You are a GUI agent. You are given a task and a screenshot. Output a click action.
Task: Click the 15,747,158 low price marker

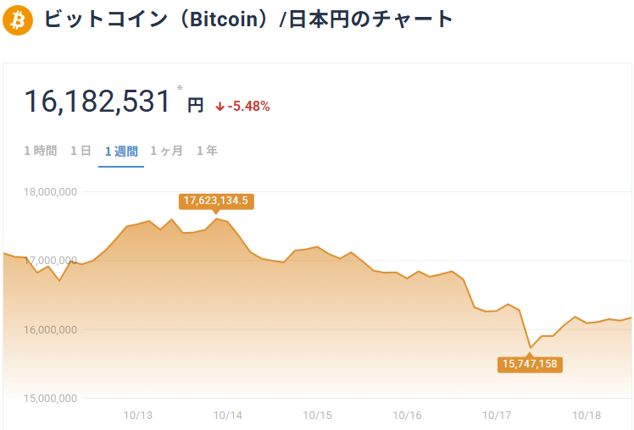coord(531,363)
